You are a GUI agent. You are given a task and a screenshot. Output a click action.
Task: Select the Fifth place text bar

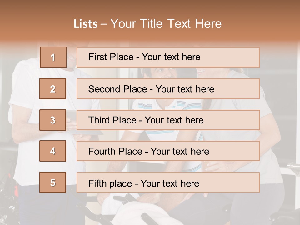click(x=168, y=182)
